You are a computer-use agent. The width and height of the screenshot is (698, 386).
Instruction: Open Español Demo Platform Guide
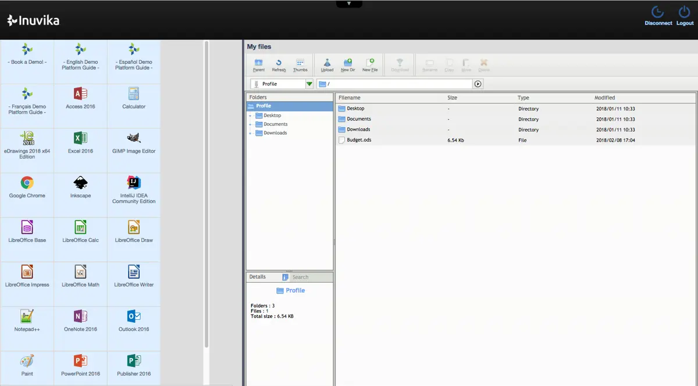point(134,62)
